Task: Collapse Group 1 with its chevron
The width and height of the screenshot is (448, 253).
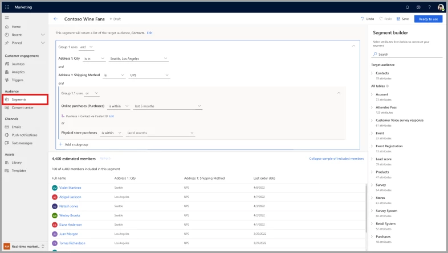Action: point(353,46)
